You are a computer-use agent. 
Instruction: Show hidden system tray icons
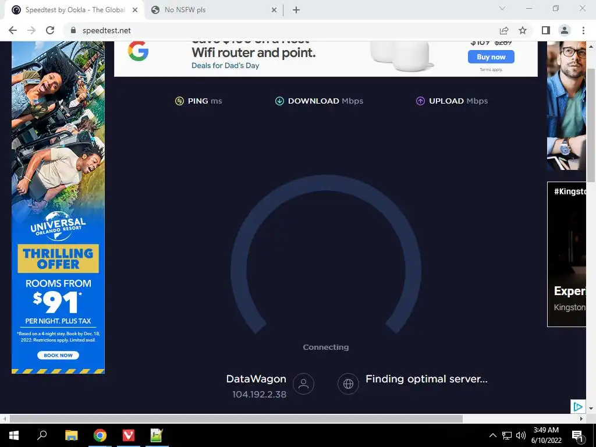coord(492,435)
